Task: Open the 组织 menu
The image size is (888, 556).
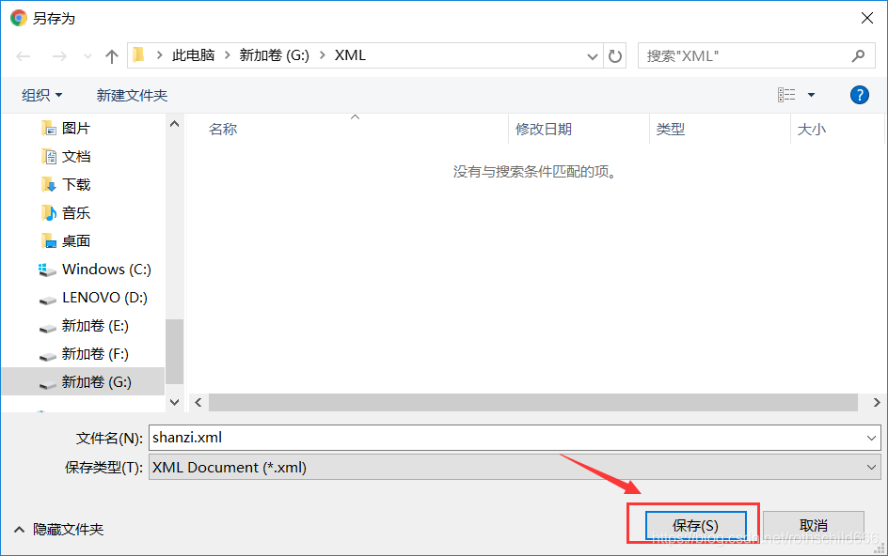Action: 42,95
